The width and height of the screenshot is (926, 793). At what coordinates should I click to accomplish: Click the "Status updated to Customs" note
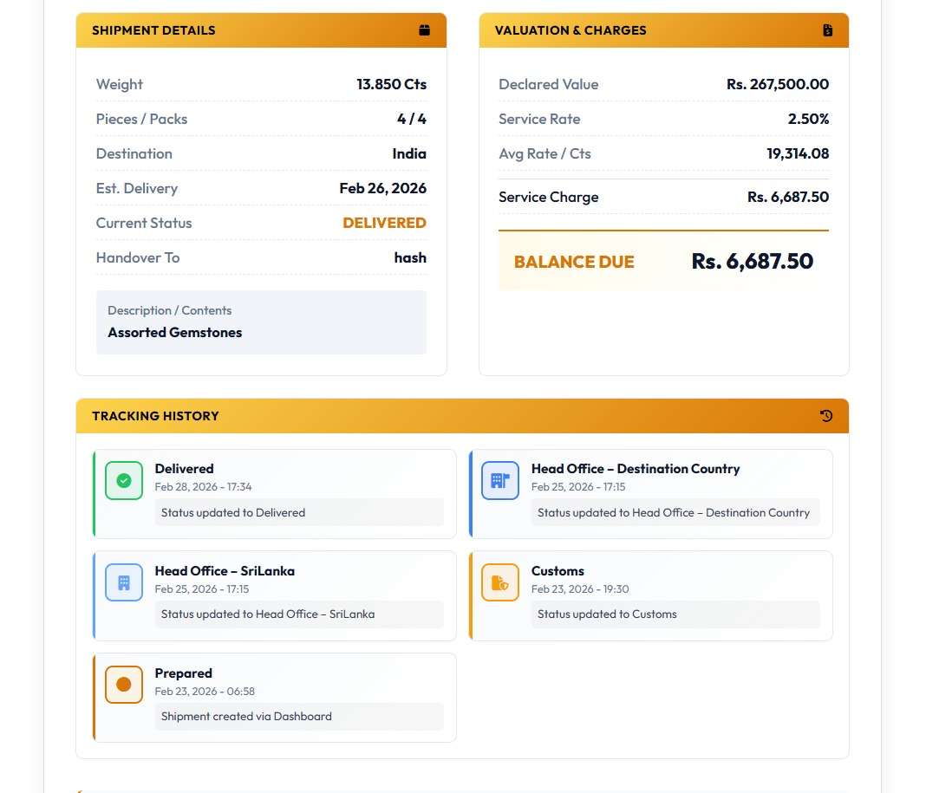(x=607, y=614)
